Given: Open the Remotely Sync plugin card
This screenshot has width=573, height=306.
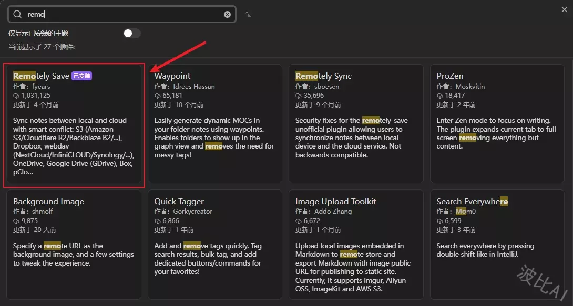Looking at the screenshot, I should pos(356,124).
